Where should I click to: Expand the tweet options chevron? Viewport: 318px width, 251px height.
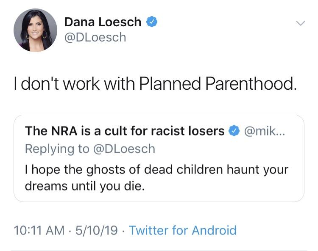point(300,23)
